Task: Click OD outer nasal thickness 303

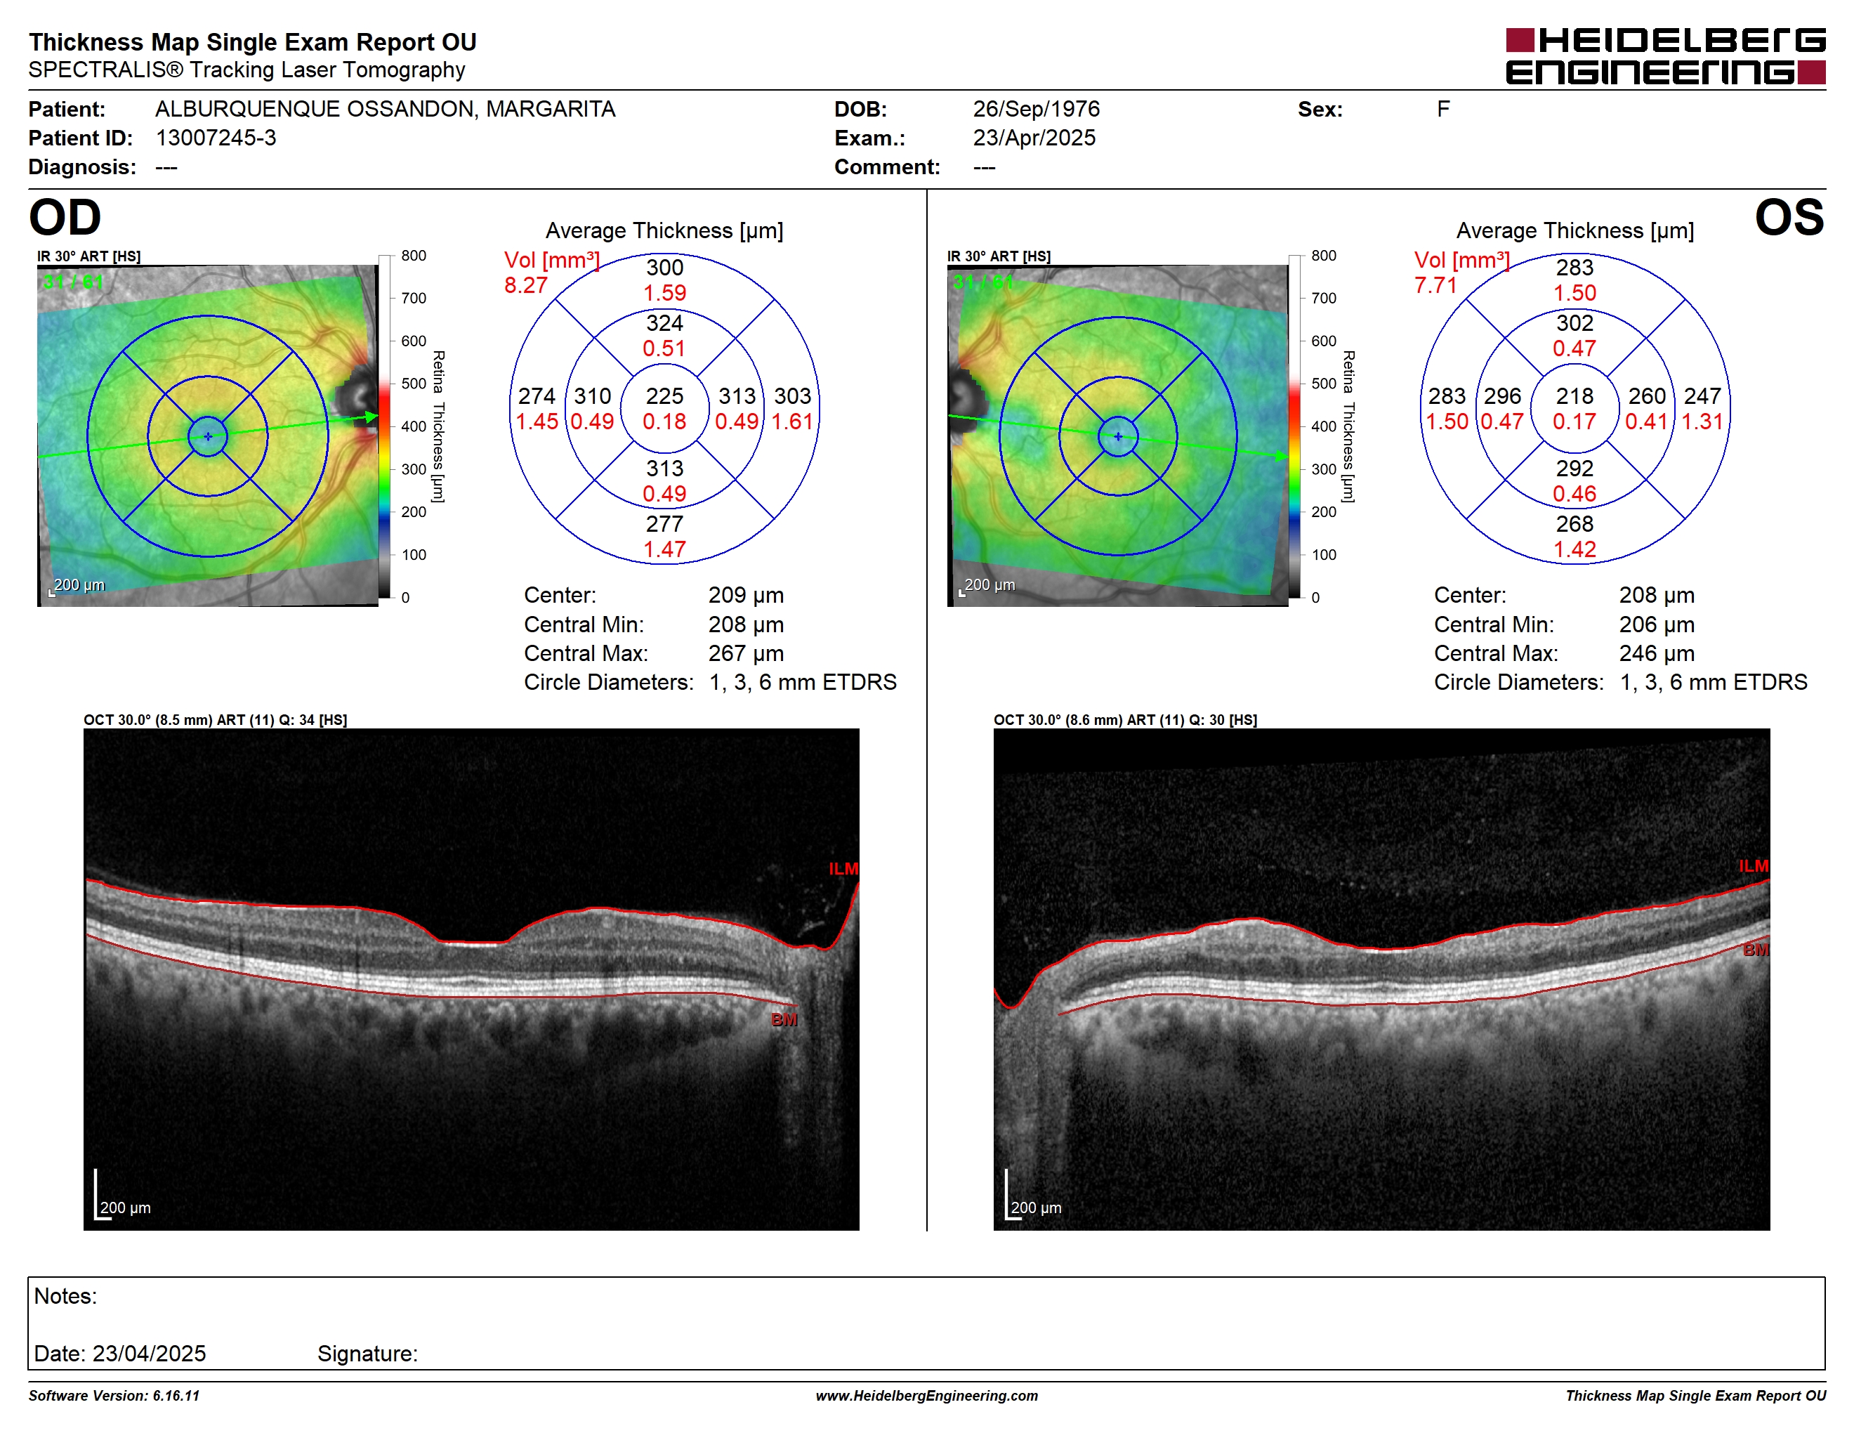Action: click(x=793, y=396)
